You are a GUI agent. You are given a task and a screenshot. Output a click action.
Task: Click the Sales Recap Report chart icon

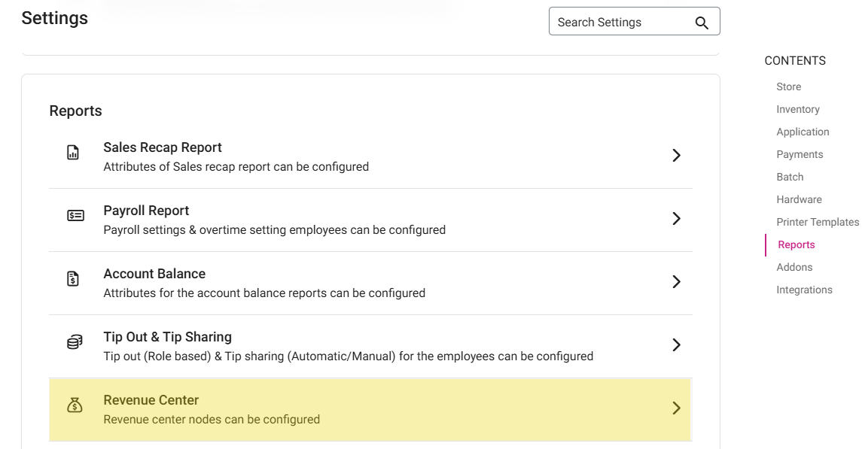point(73,153)
